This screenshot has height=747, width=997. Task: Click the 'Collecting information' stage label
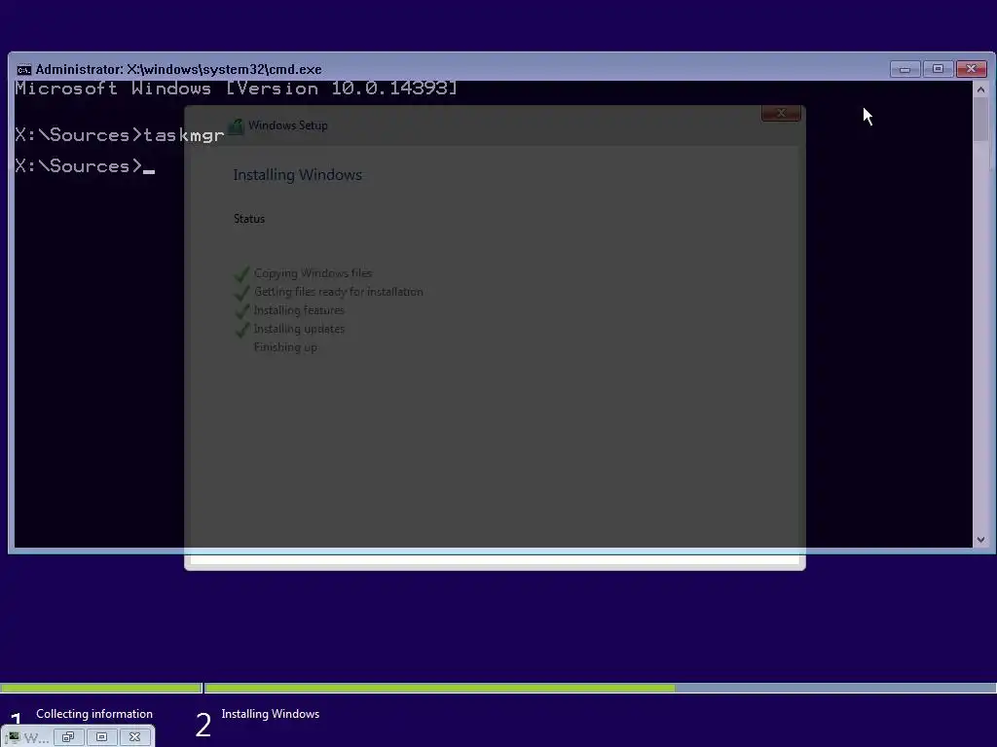pos(94,714)
